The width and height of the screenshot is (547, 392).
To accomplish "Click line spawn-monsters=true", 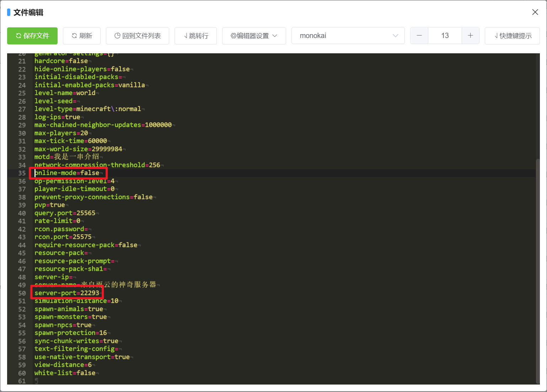I will pos(71,317).
